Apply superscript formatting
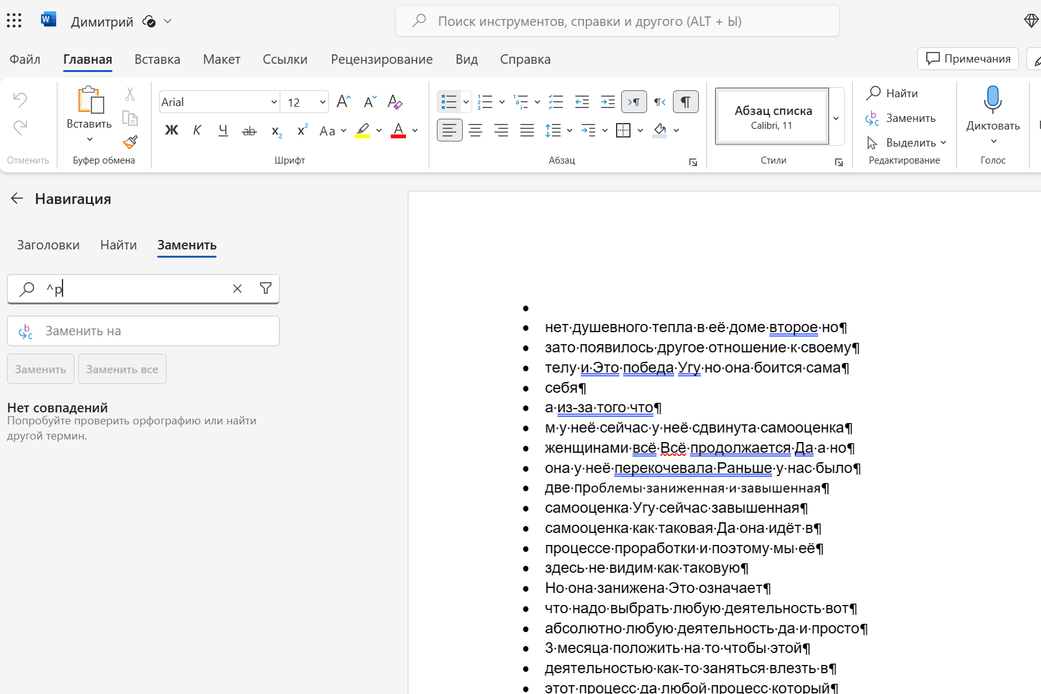 coord(302,130)
